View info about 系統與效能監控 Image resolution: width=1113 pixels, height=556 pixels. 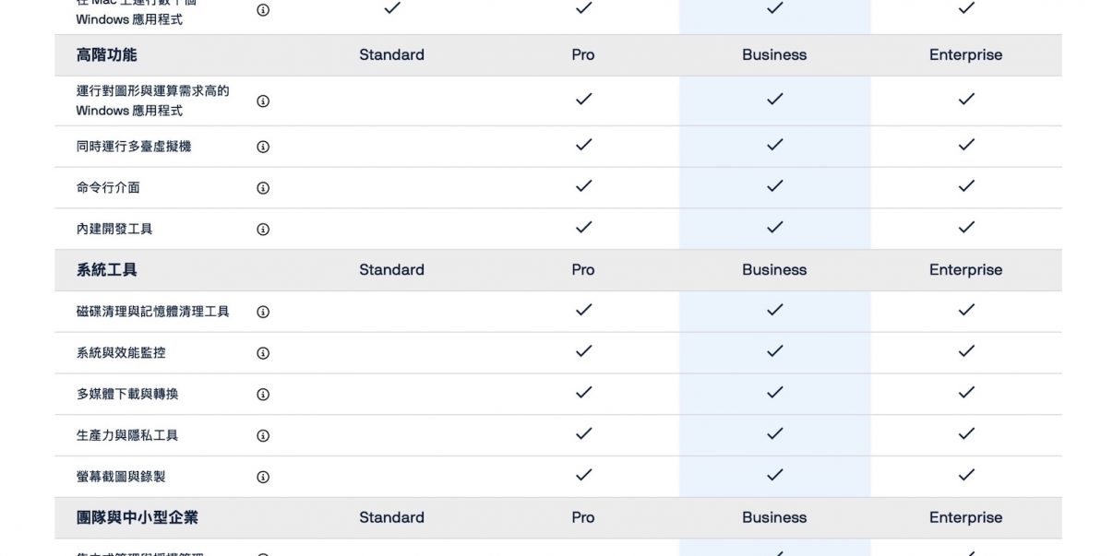[x=263, y=353]
